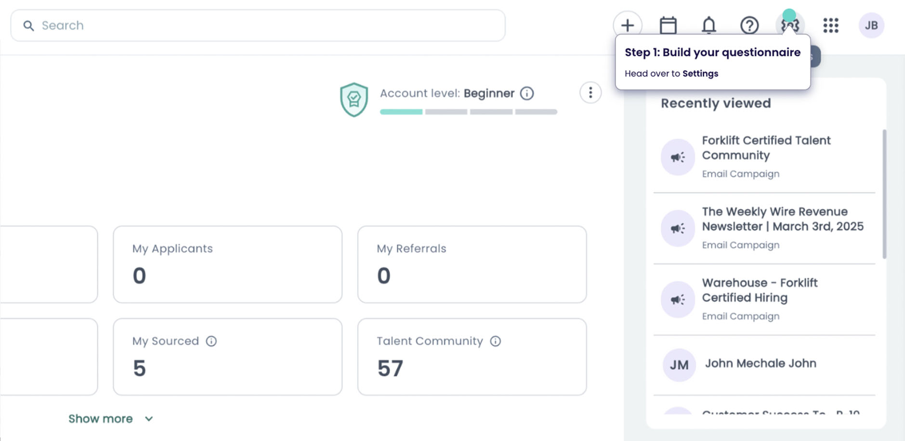
Task: Open the My Referrals card
Action: point(472,264)
